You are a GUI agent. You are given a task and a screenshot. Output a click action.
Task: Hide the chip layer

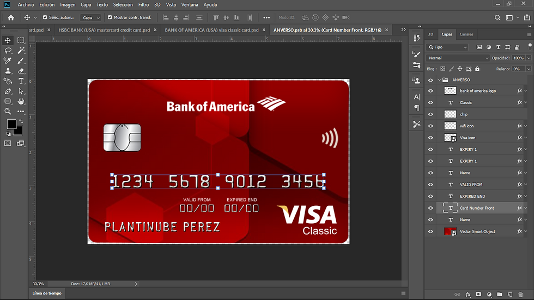point(430,114)
